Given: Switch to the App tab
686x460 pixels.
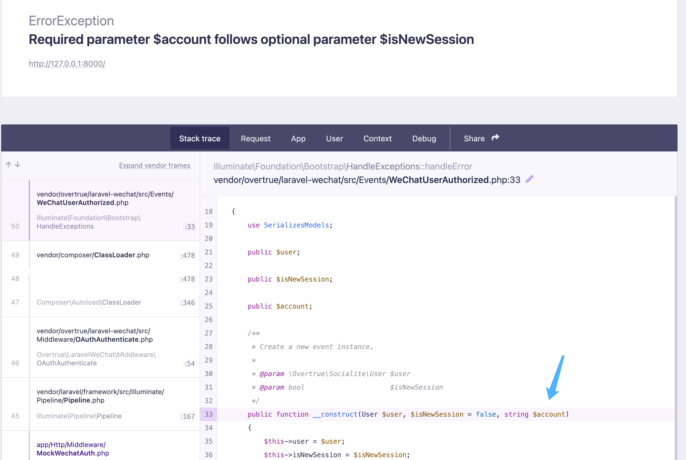Looking at the screenshot, I should (x=298, y=138).
